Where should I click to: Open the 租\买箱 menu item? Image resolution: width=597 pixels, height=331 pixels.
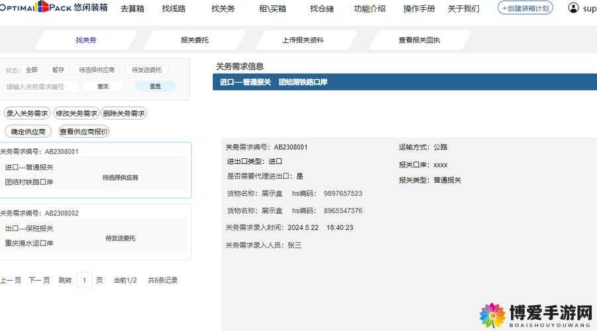point(272,9)
